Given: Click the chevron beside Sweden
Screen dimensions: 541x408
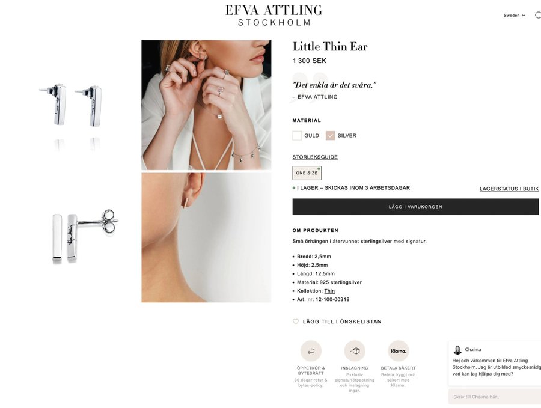Looking at the screenshot, I should tap(524, 16).
